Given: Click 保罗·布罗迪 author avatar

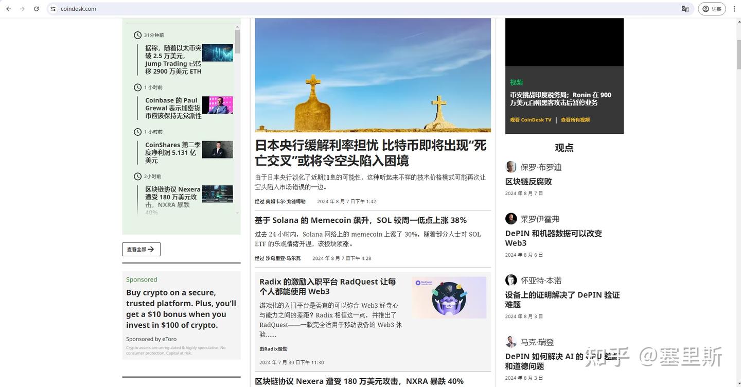Looking at the screenshot, I should (x=510, y=166).
